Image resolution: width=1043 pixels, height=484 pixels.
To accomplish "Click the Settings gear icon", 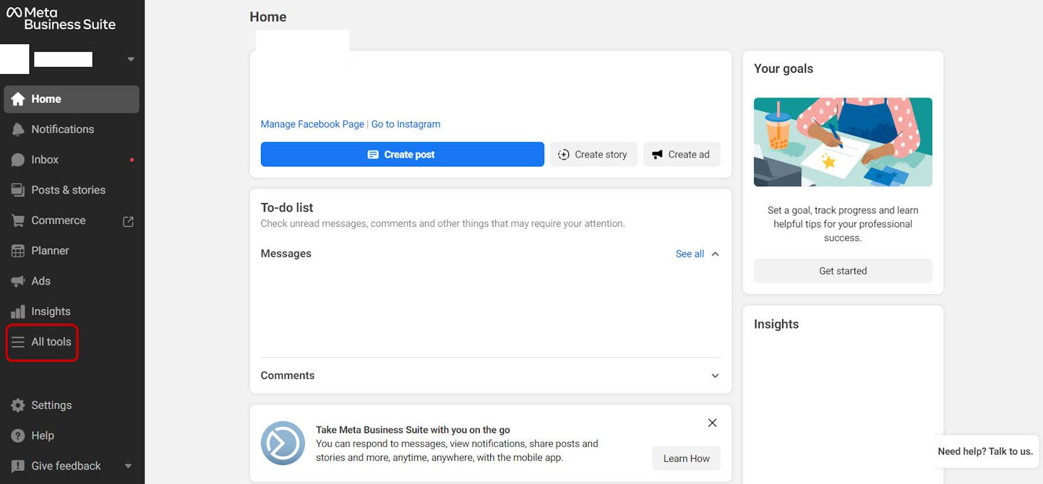I will (x=18, y=405).
